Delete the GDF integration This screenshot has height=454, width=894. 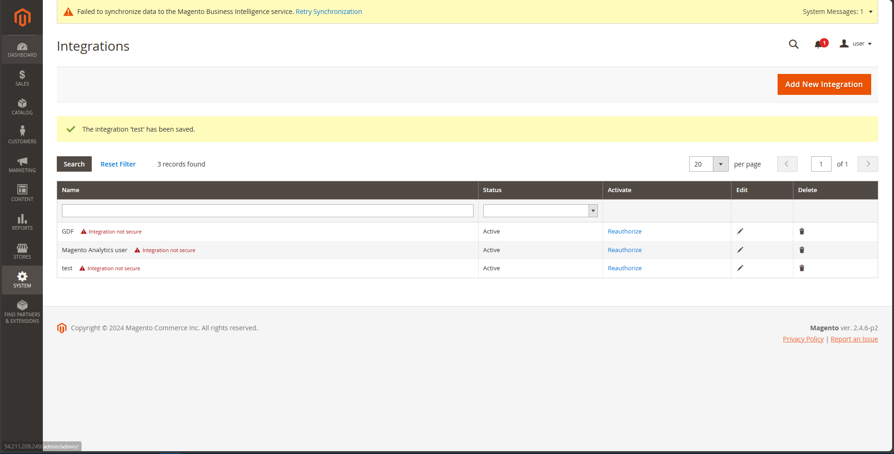[x=802, y=231]
